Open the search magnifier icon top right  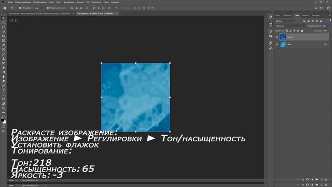316,8
